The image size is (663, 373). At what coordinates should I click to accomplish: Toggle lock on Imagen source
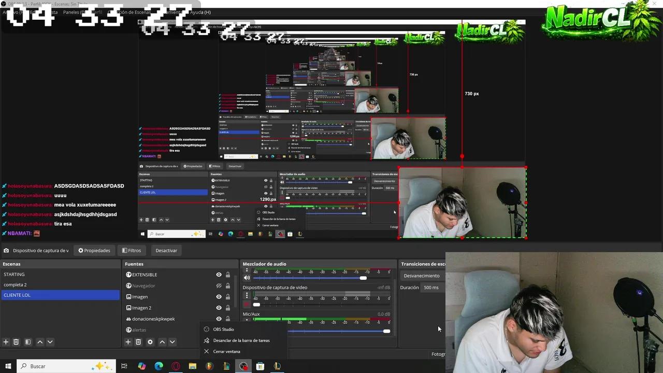(227, 297)
